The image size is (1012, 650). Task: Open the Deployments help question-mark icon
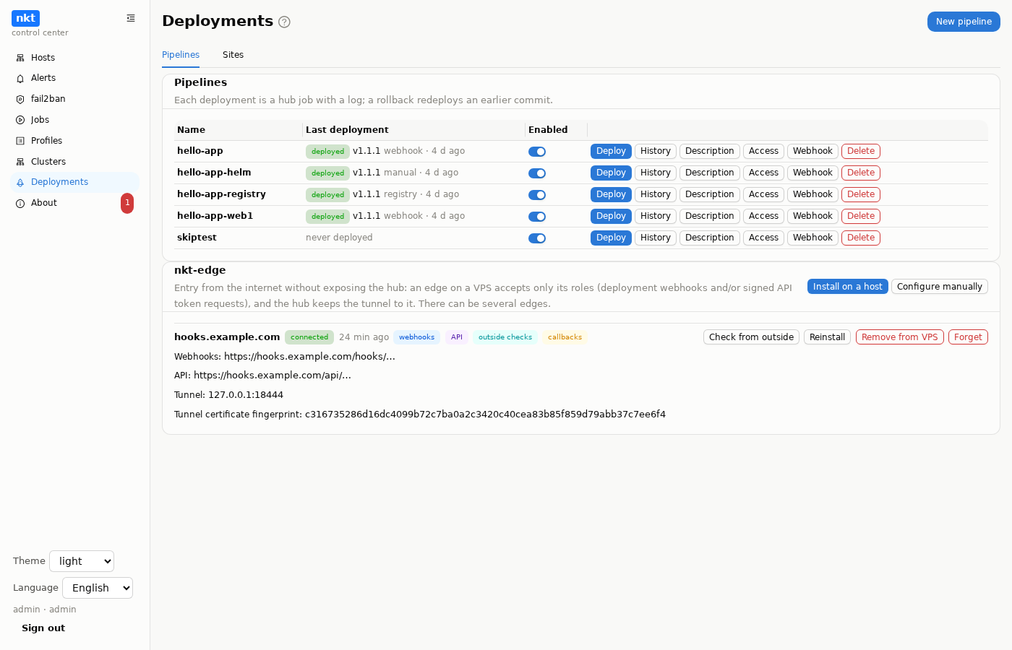[284, 22]
